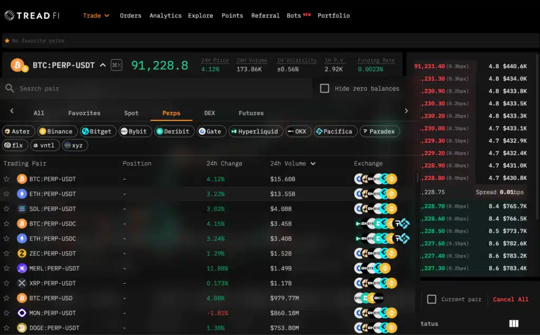Select the Aster exchange filter
Image resolution: width=540 pixels, height=335 pixels.
click(x=18, y=131)
